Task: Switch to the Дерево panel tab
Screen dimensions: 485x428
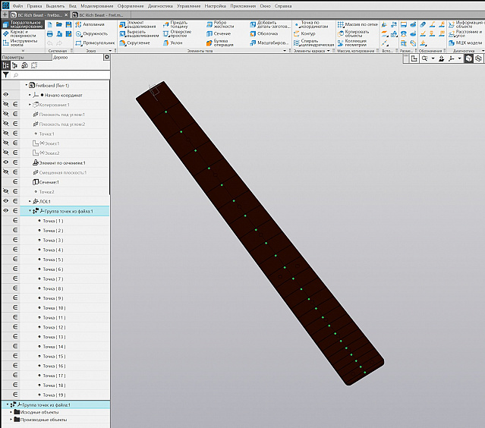Action: click(61, 57)
